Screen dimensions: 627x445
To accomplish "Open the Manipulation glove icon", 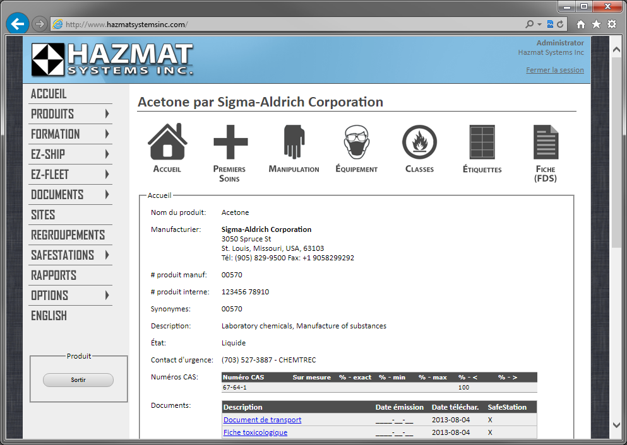I will pyautogui.click(x=294, y=142).
